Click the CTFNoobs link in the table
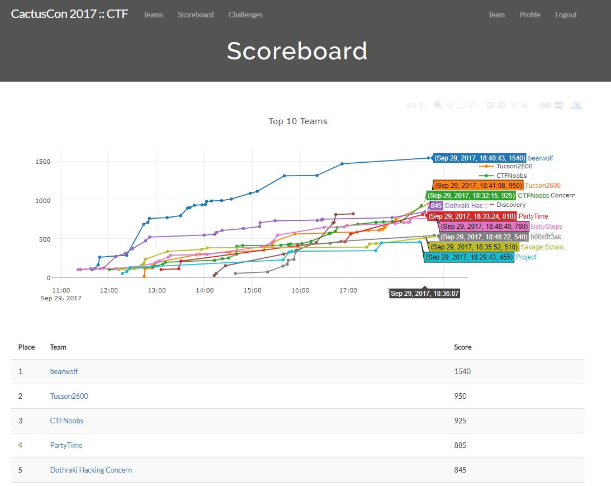 coord(66,421)
